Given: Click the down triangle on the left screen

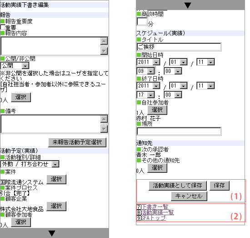Looking at the screenshot, I should tap(52, 233).
